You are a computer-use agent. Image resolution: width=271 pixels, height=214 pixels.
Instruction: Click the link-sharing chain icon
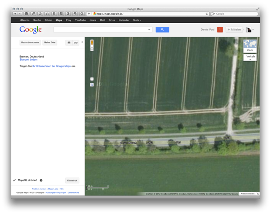tap(76, 43)
